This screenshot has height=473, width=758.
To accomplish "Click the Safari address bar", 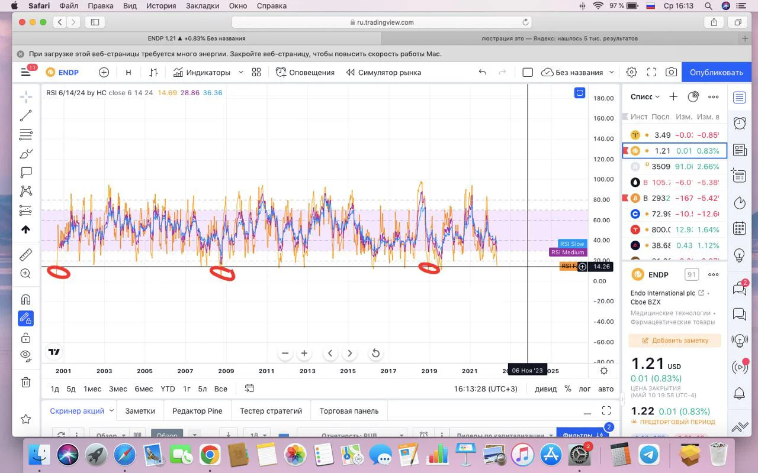I will coord(381,22).
